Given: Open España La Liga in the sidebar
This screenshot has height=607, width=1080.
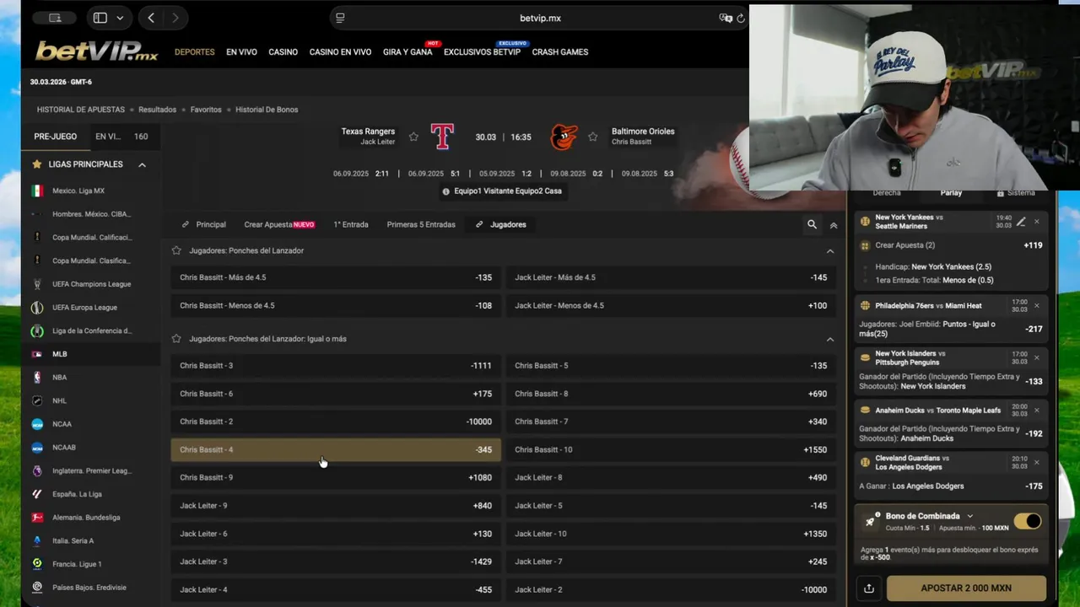Looking at the screenshot, I should pos(90,494).
